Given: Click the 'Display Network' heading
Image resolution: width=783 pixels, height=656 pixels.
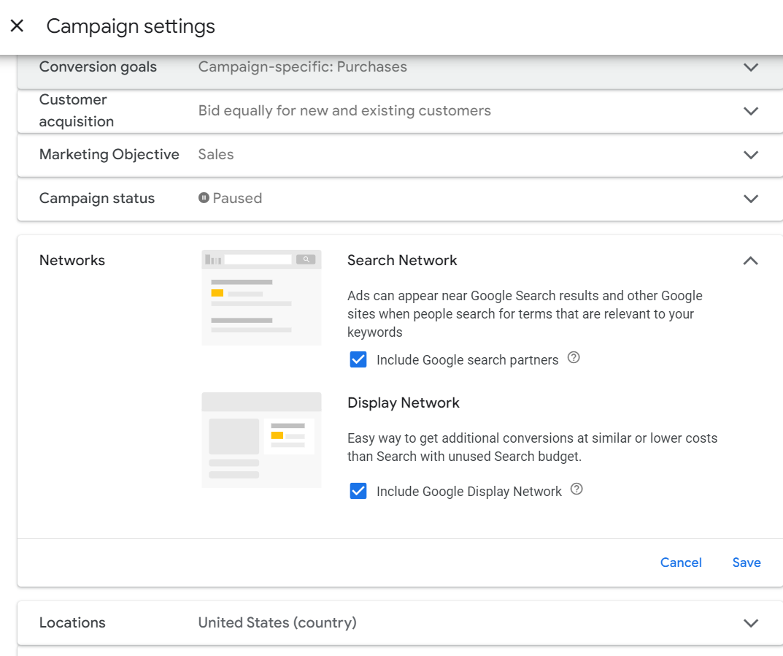Looking at the screenshot, I should [x=404, y=403].
